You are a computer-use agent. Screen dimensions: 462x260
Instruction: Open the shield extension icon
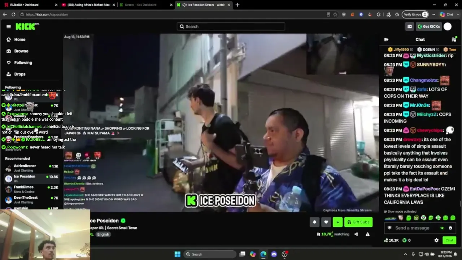(344, 14)
